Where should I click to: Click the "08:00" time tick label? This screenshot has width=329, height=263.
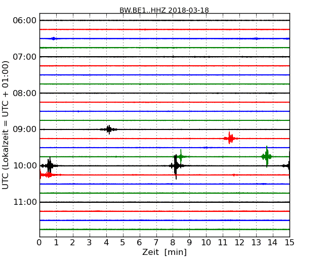[x=25, y=93]
